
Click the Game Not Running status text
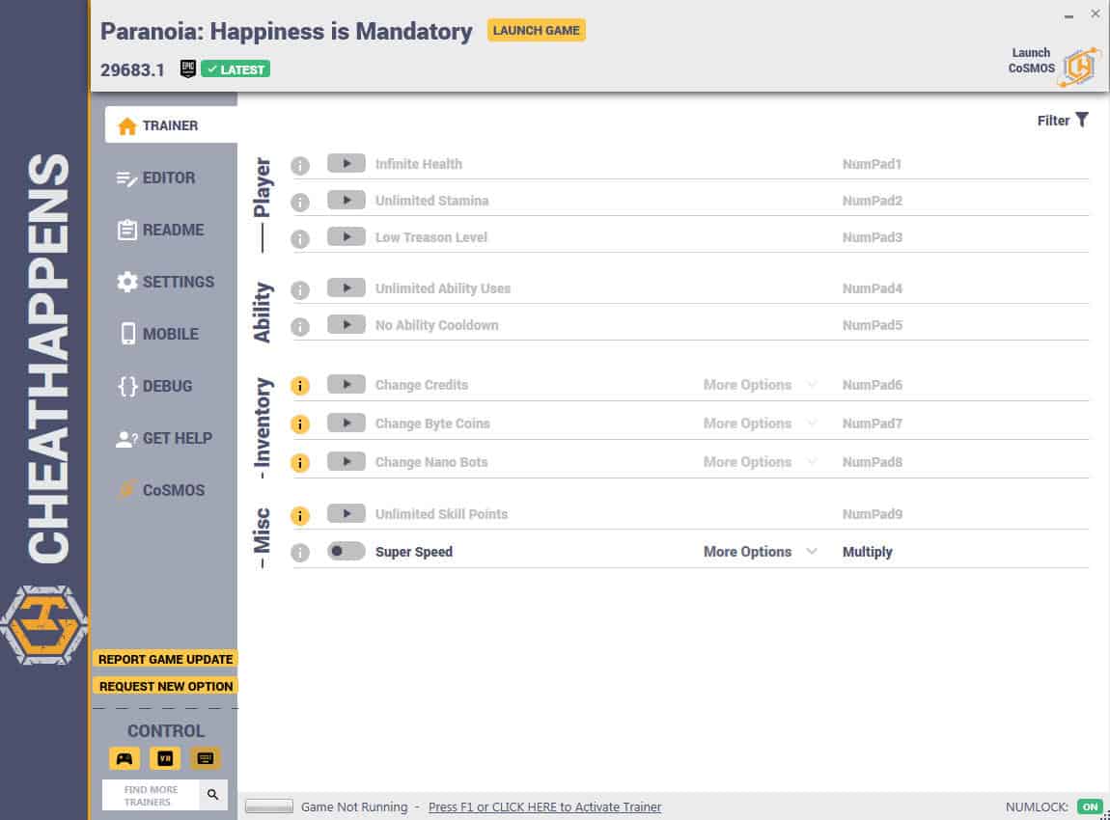click(x=354, y=806)
